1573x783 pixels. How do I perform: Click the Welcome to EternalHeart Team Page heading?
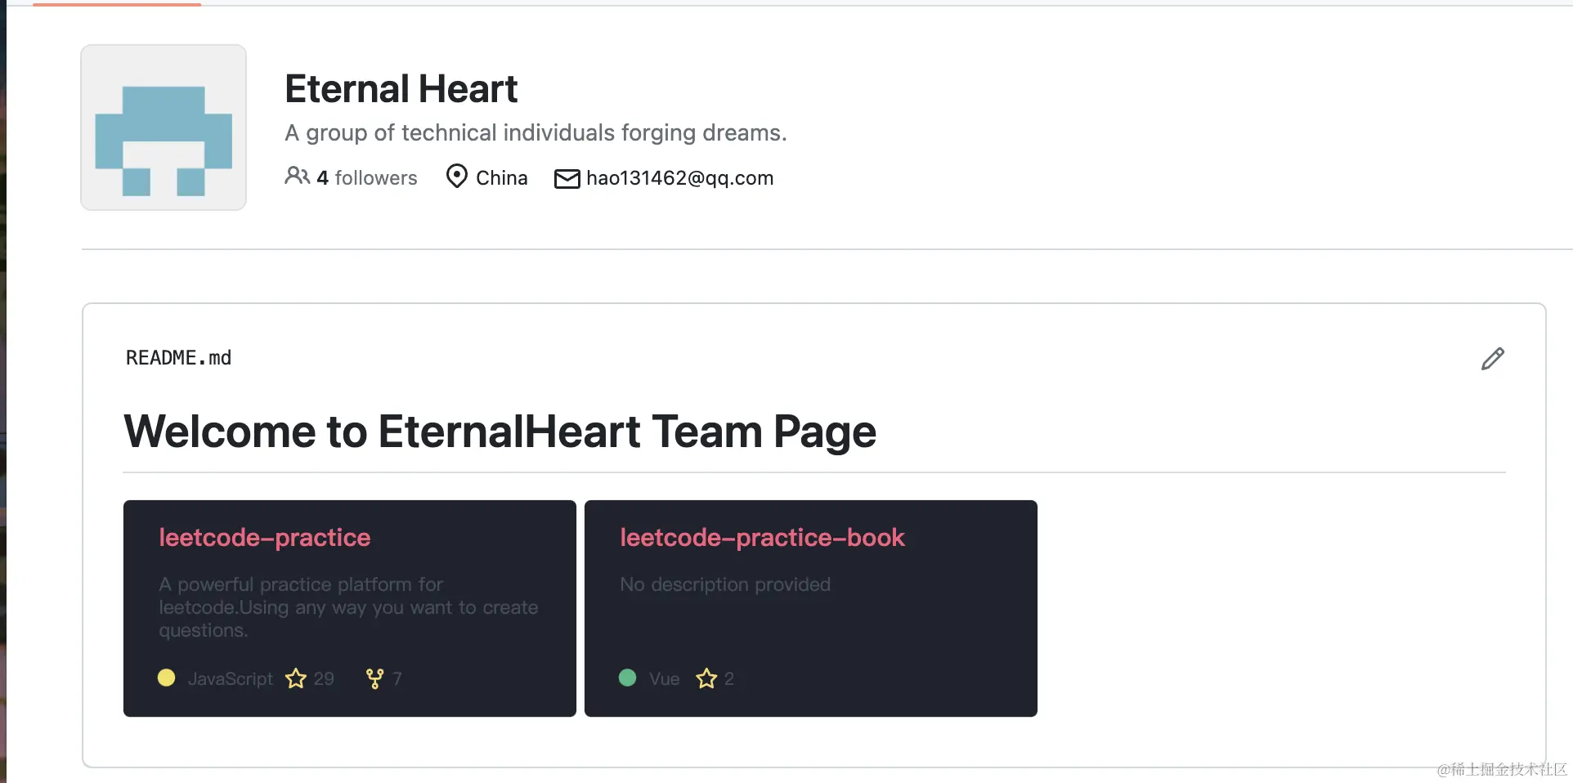pos(500,432)
